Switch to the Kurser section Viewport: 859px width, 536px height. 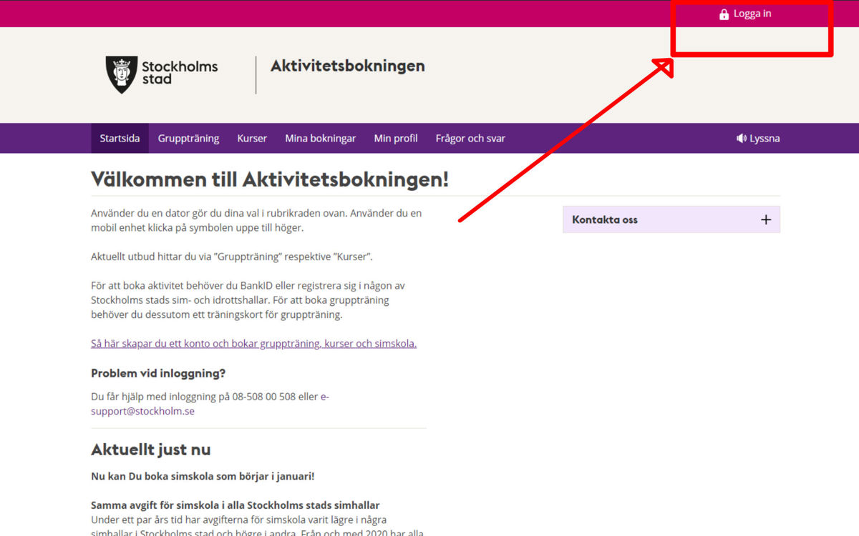[252, 138]
